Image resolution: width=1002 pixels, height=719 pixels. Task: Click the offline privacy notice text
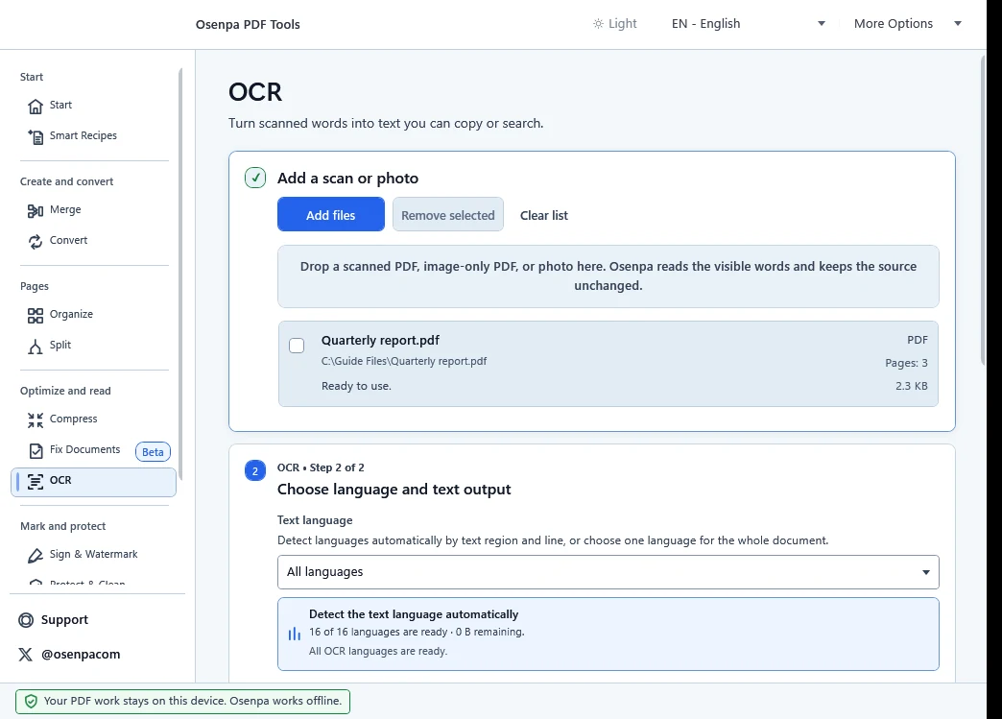click(193, 701)
